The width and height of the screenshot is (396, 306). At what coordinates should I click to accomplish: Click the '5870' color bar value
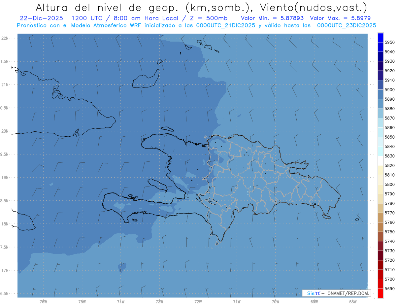(x=389, y=118)
